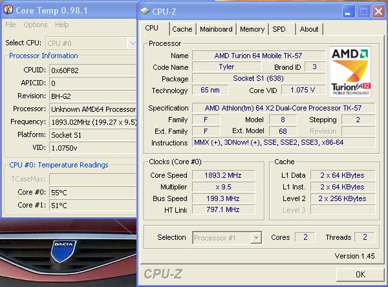Image resolution: width=388 pixels, height=287 pixels.
Task: Click the Processor Information group heading
Action: click(43, 56)
